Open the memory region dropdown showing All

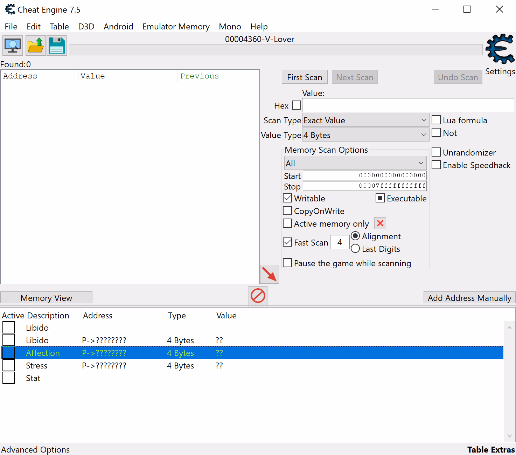click(x=355, y=163)
